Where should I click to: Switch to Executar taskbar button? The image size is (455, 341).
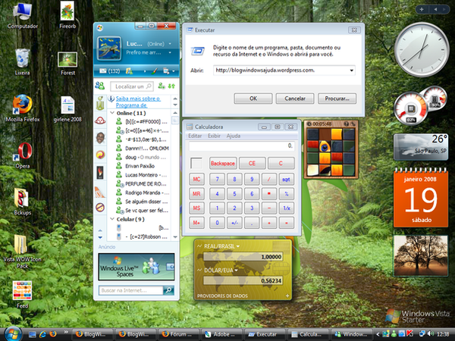point(264,334)
